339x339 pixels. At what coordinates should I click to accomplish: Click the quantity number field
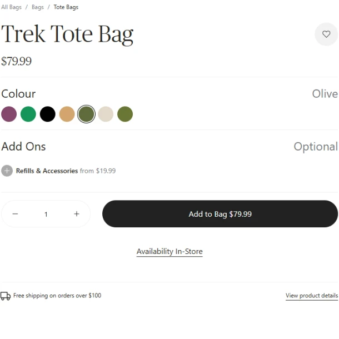tap(46, 214)
